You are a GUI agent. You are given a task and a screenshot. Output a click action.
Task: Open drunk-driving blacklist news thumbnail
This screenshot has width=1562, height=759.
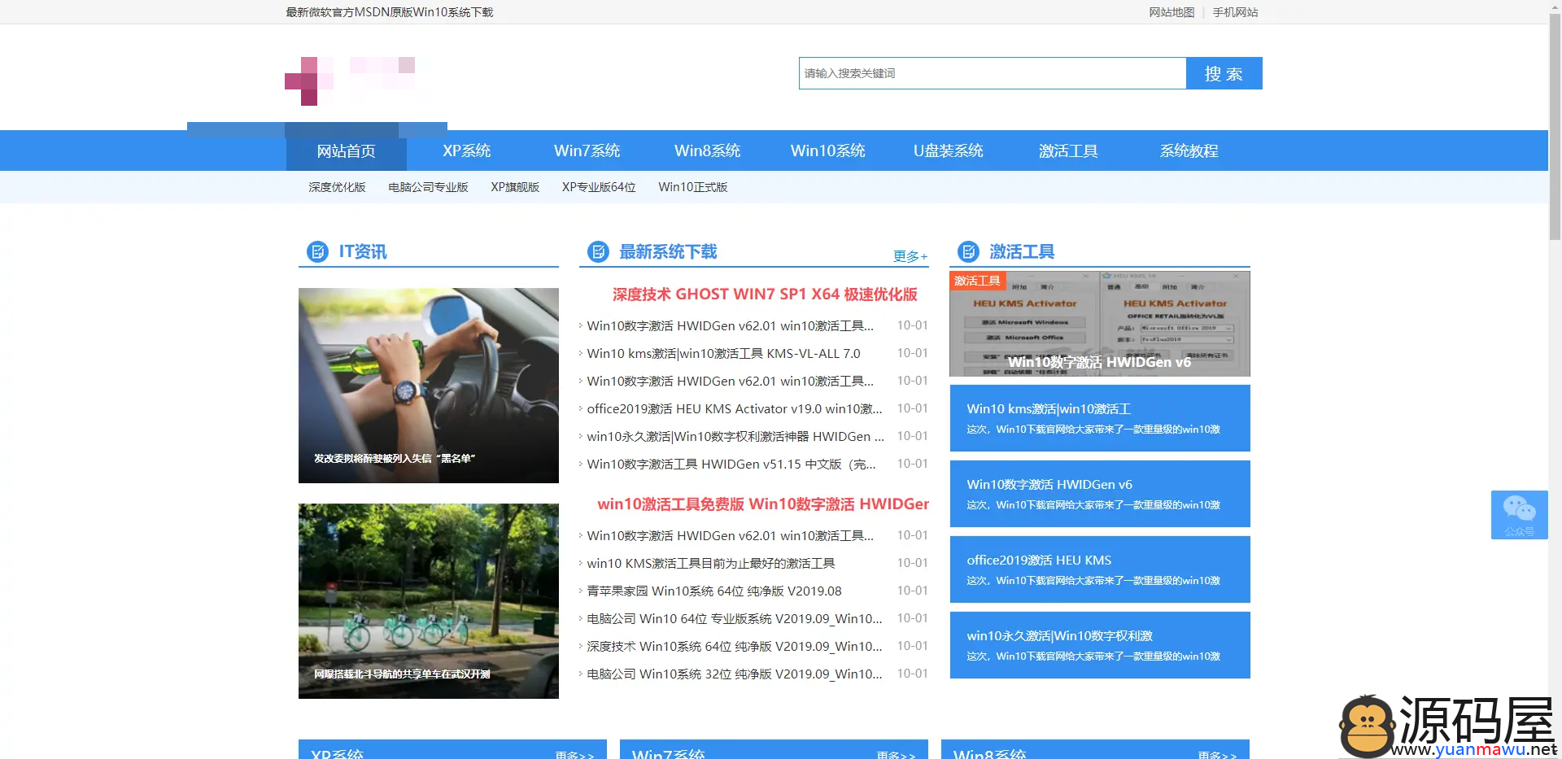click(429, 386)
